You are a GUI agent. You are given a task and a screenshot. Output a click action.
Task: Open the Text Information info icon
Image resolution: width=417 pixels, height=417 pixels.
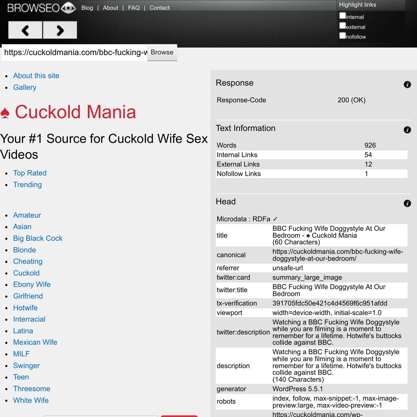pyautogui.click(x=407, y=130)
